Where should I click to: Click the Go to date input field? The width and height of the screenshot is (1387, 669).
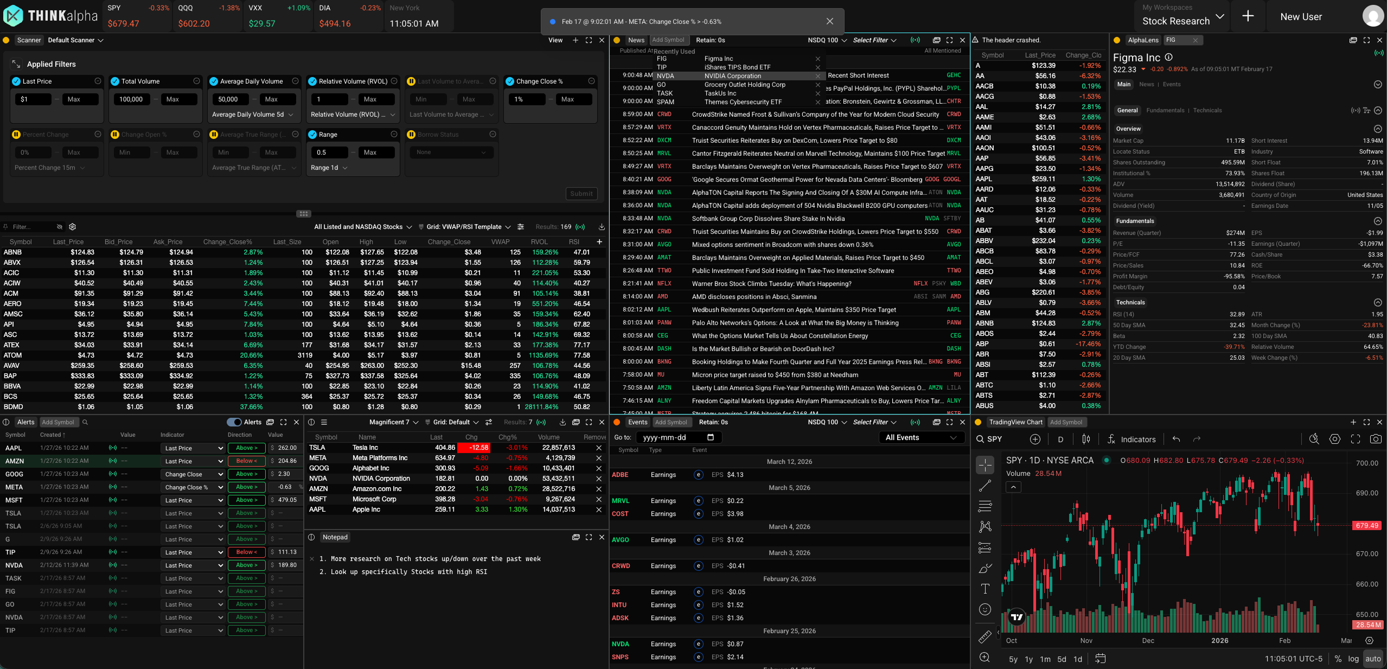pyautogui.click(x=678, y=437)
